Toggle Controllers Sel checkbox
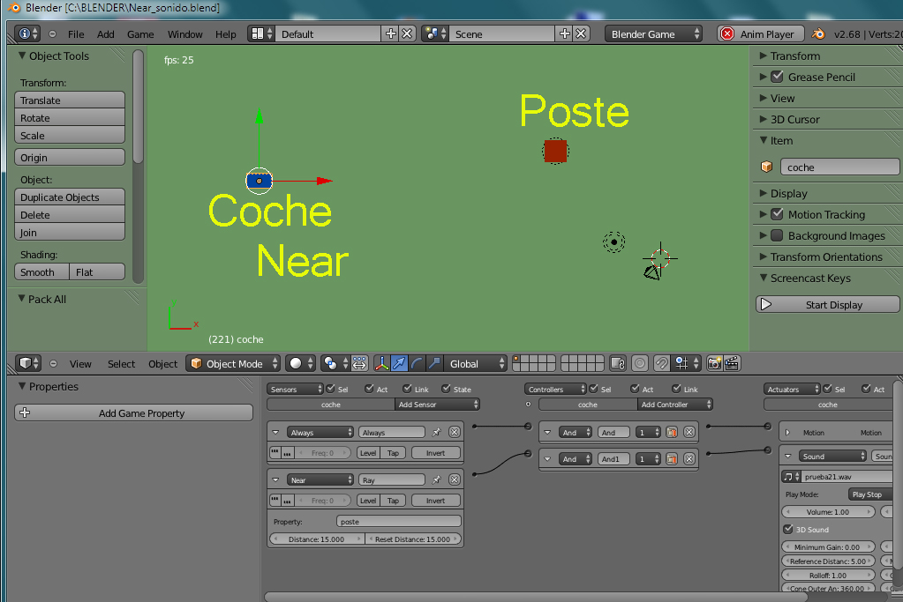 594,389
